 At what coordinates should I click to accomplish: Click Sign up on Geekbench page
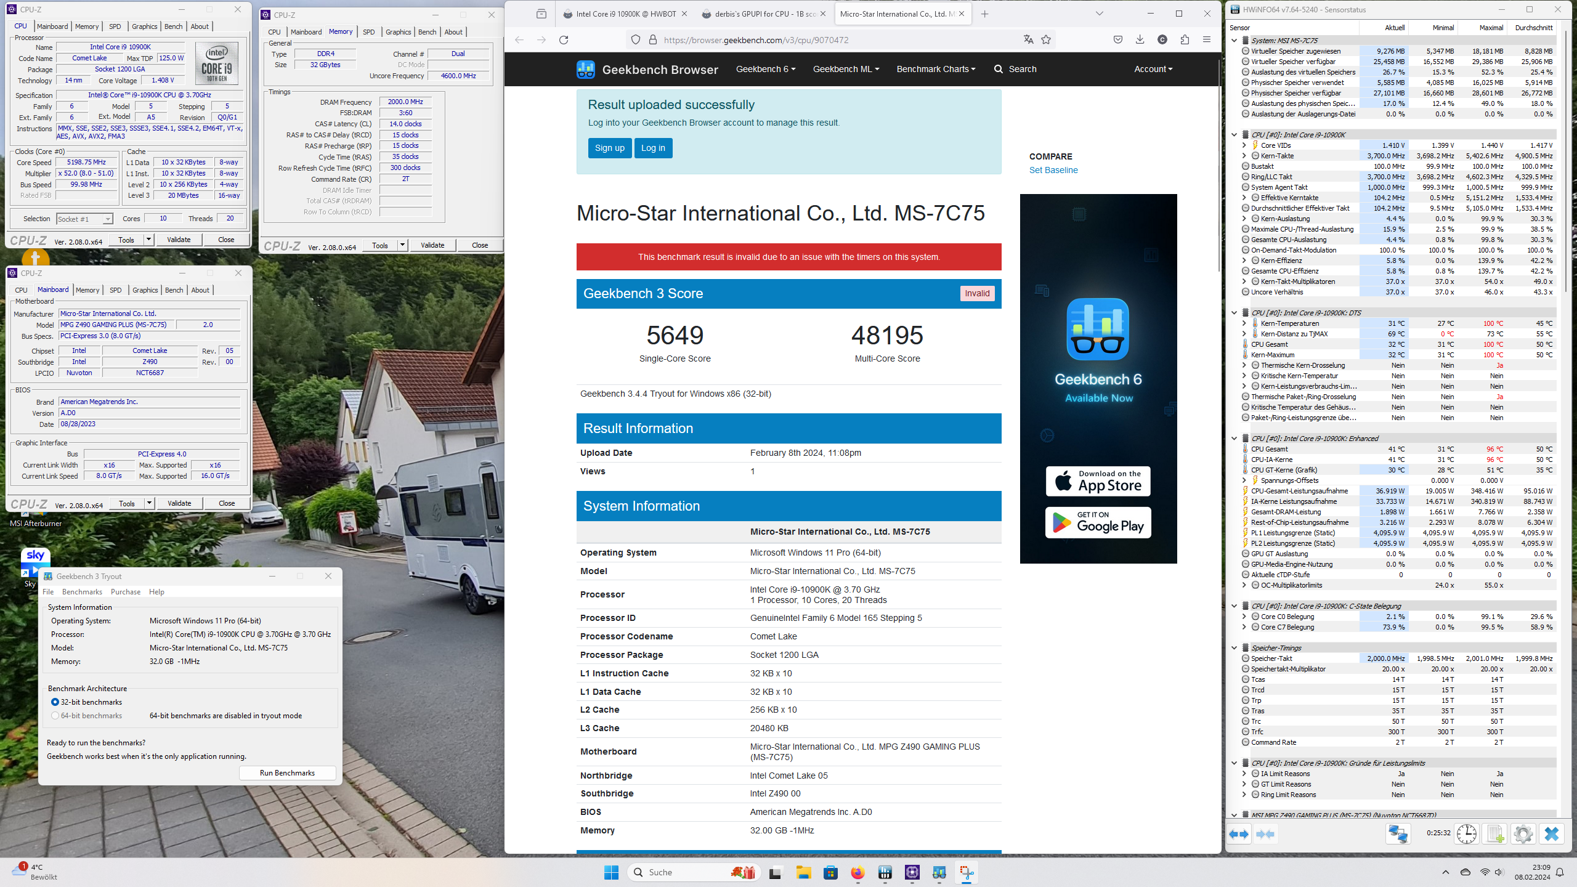pos(609,148)
